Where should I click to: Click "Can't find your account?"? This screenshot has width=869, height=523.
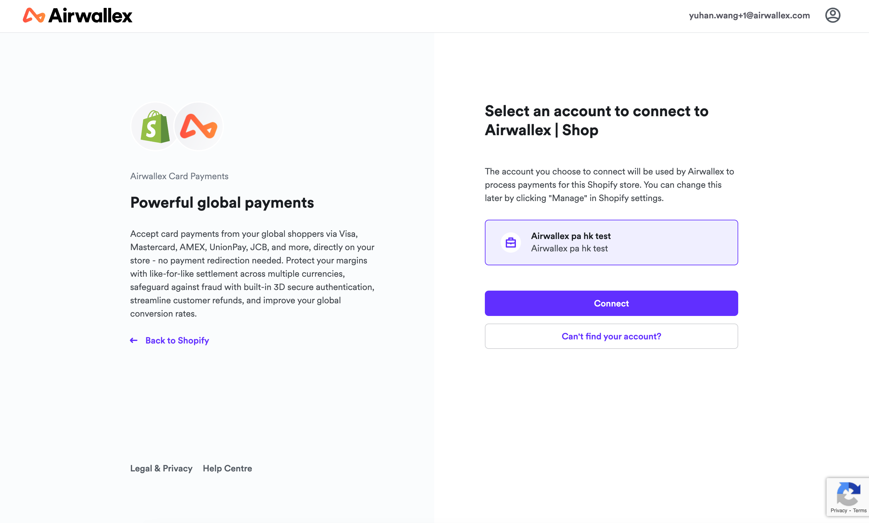(611, 336)
